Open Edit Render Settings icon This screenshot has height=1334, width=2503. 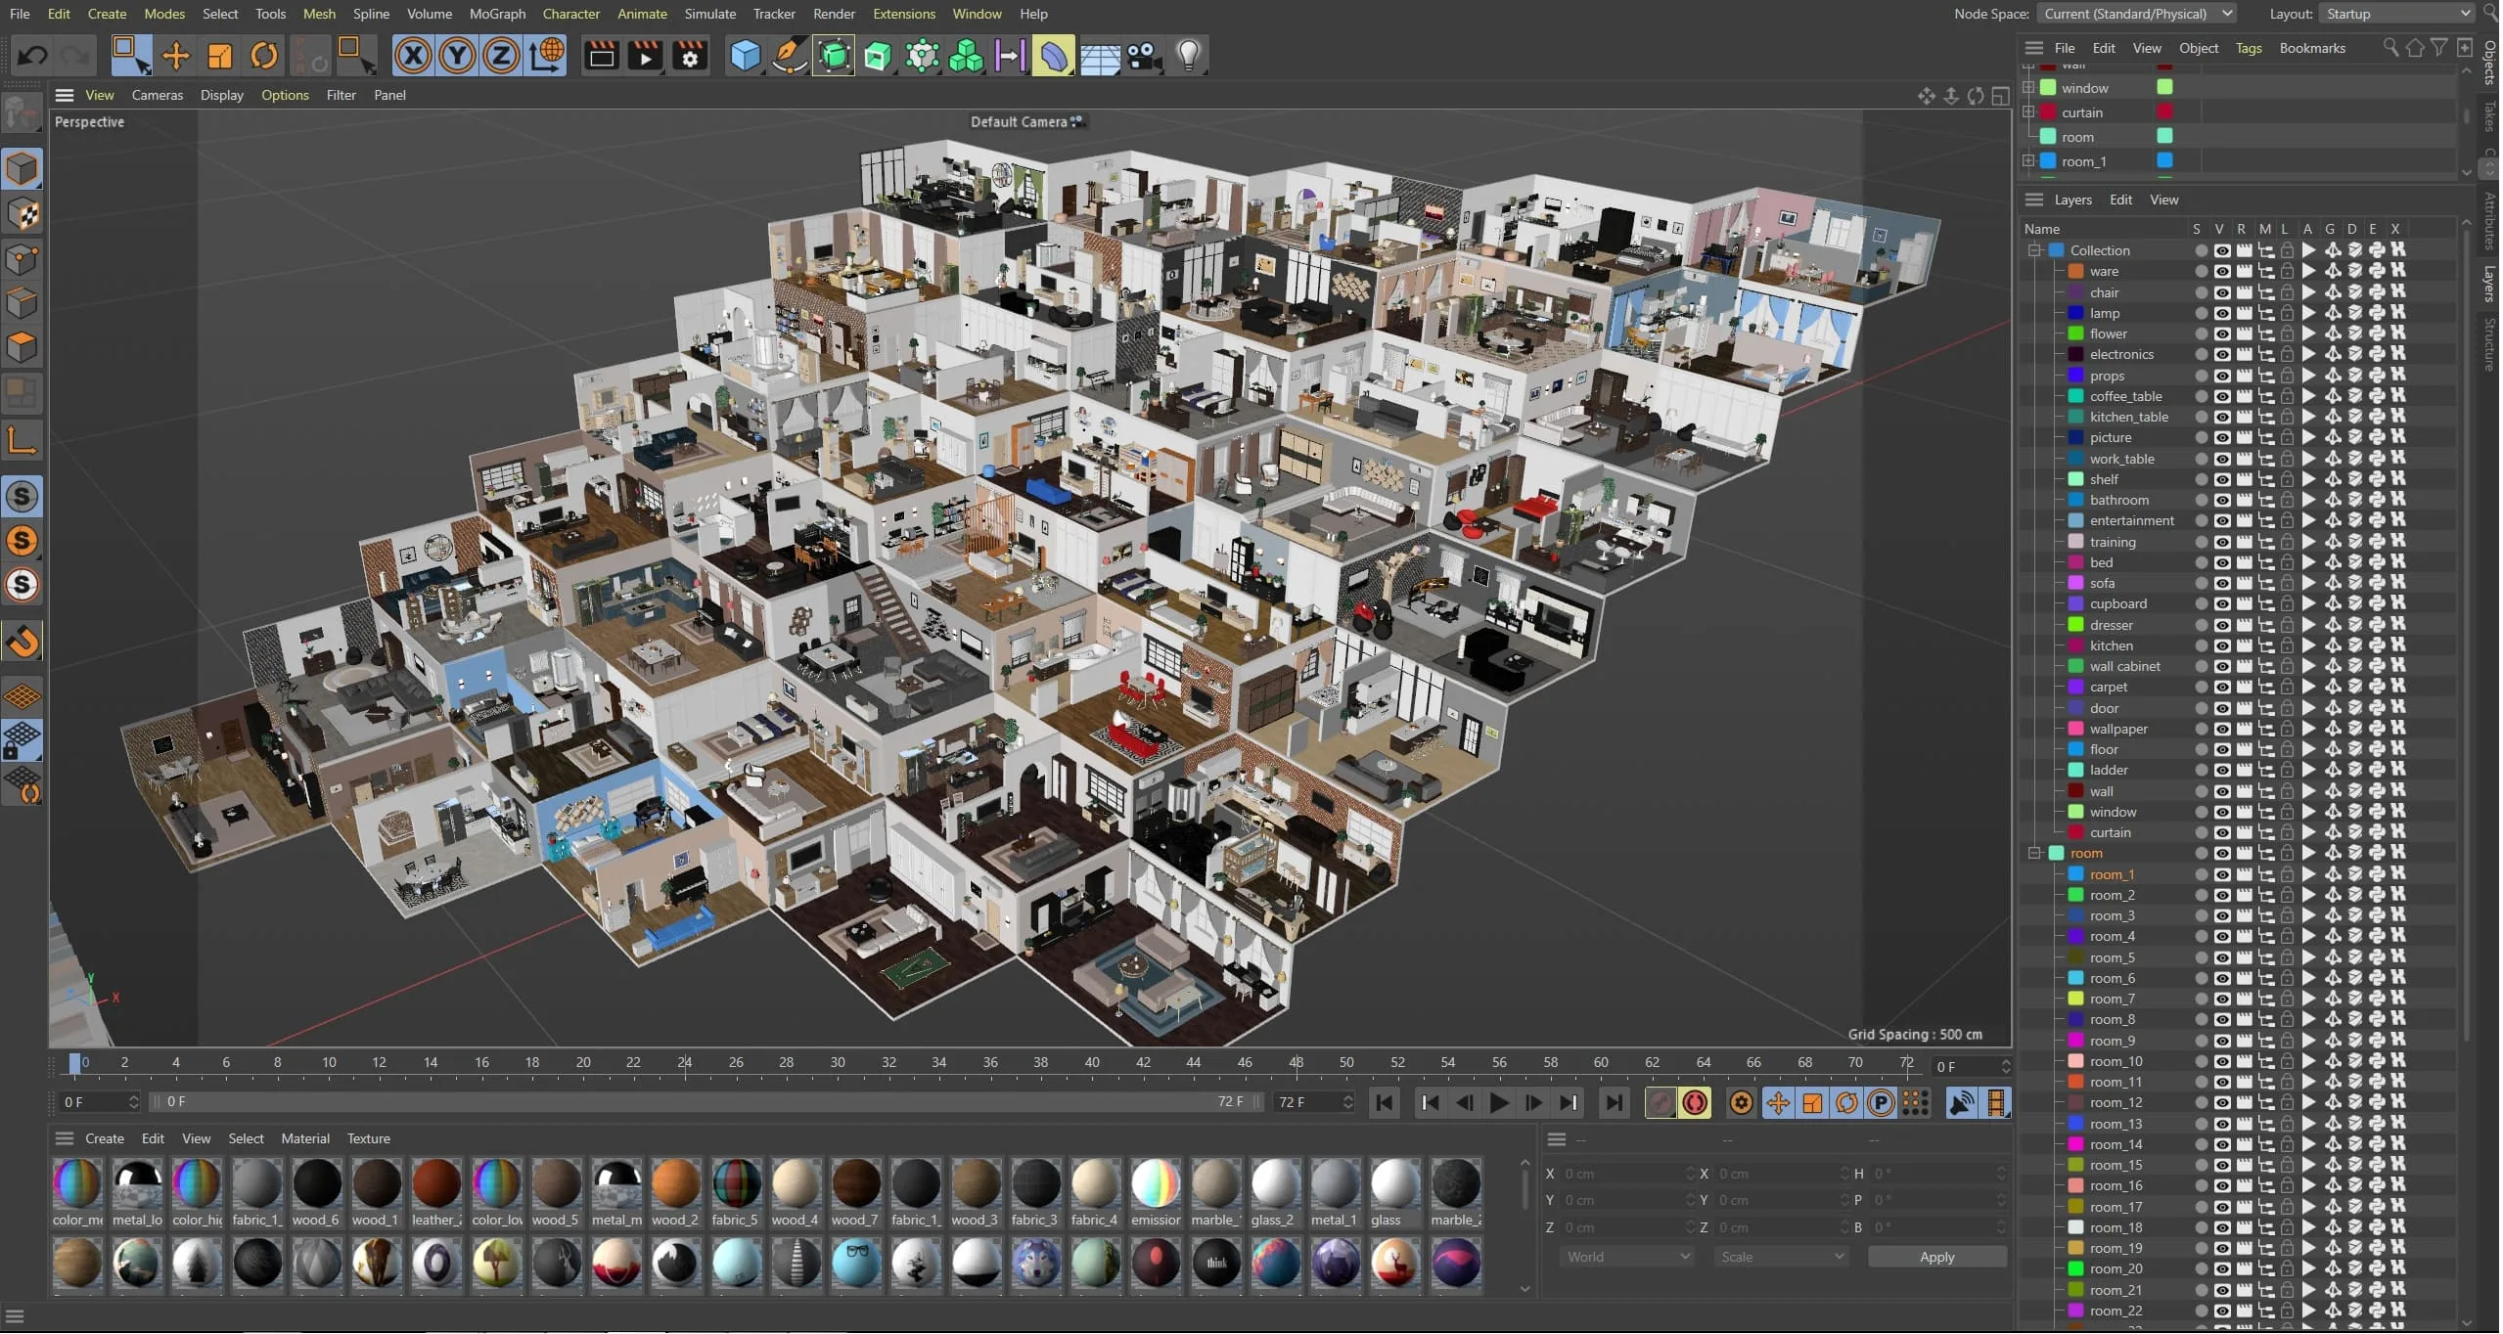[690, 56]
